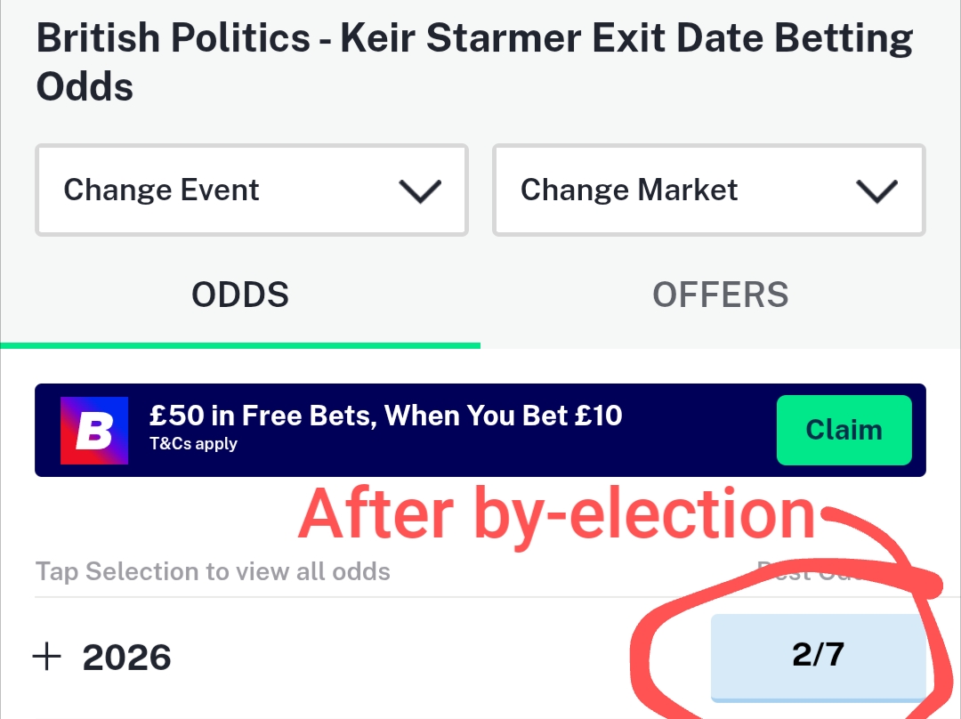Open the Change Market dropdown
The height and width of the screenshot is (719, 961).
coord(708,190)
